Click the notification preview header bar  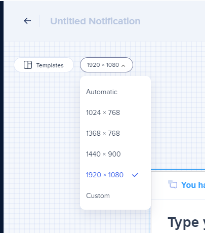(x=178, y=185)
